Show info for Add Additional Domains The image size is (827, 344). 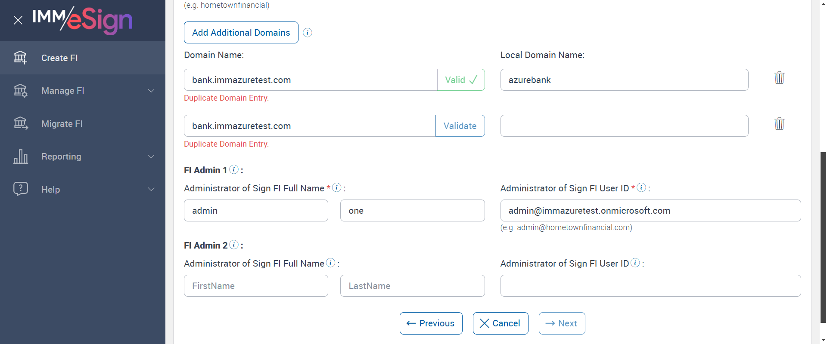(308, 33)
